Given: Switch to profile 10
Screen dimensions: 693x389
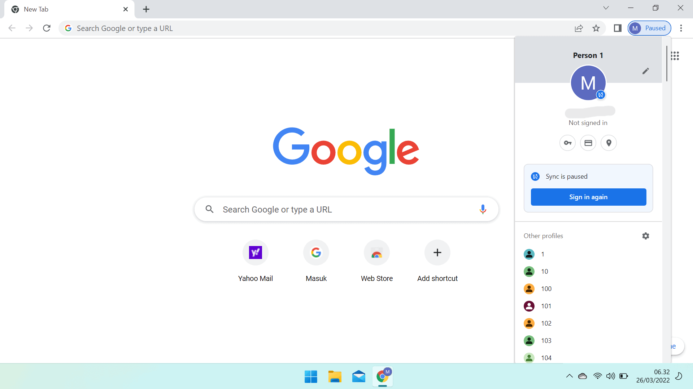Looking at the screenshot, I should tap(588, 272).
